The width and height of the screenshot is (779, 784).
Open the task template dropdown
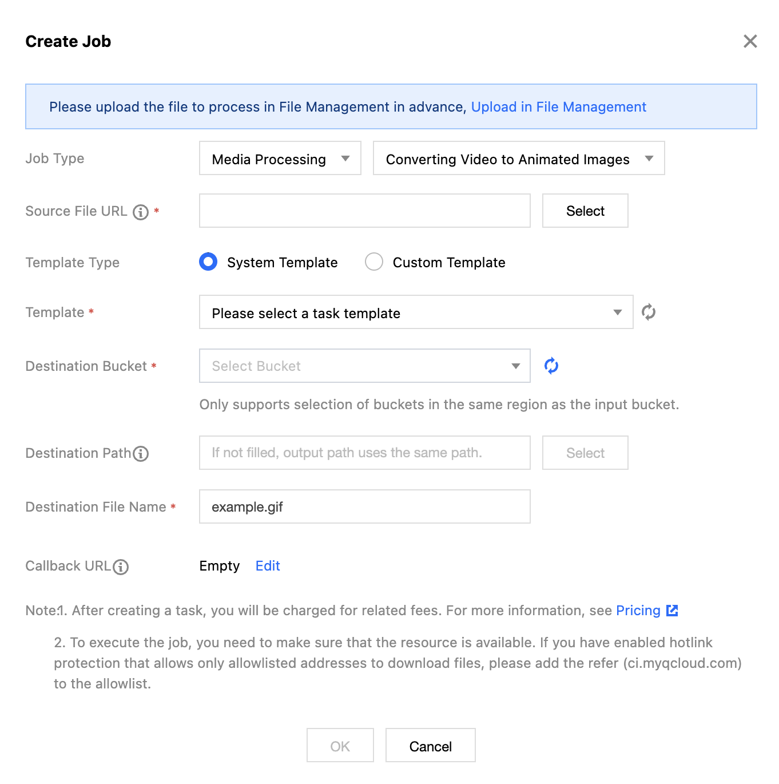pos(416,312)
